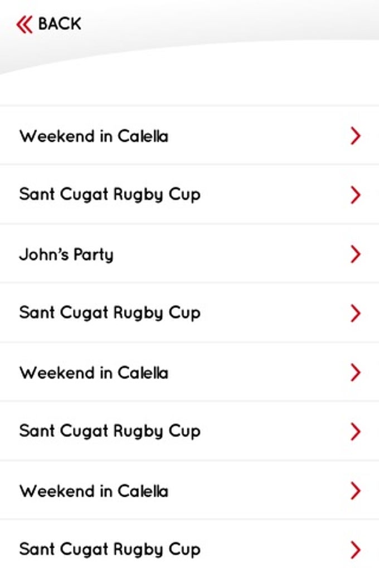Screen dimensions: 379x568
Task: Click the BACK text label
Action: [60, 24]
